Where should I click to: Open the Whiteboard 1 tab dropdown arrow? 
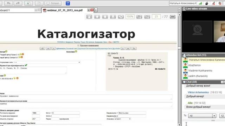point(36,10)
